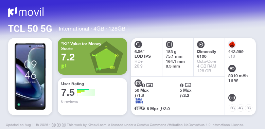Click the Kimovil logo

tap(26, 12)
